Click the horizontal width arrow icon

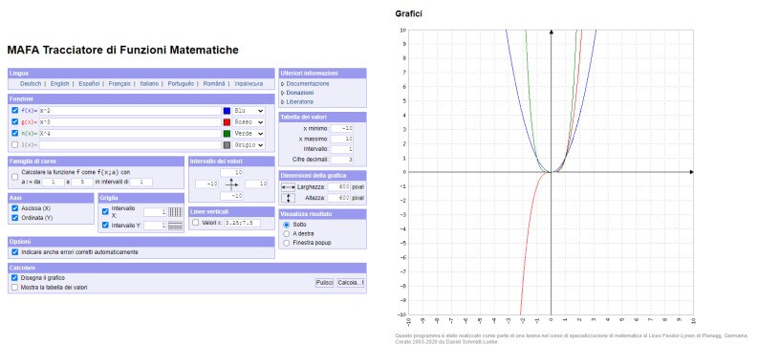pyautogui.click(x=288, y=187)
